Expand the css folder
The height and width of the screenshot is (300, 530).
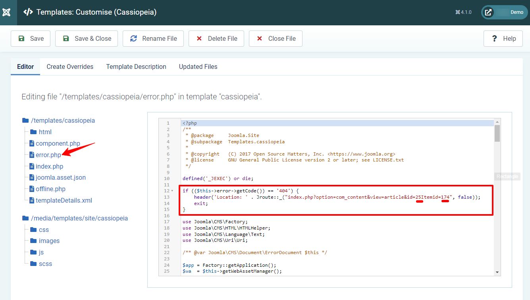pos(44,230)
